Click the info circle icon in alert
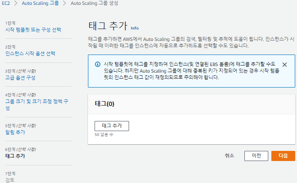The width and height of the screenshot is (297, 183). (98, 64)
